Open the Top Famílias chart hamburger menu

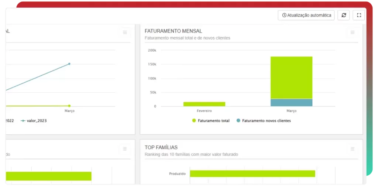click(353, 149)
